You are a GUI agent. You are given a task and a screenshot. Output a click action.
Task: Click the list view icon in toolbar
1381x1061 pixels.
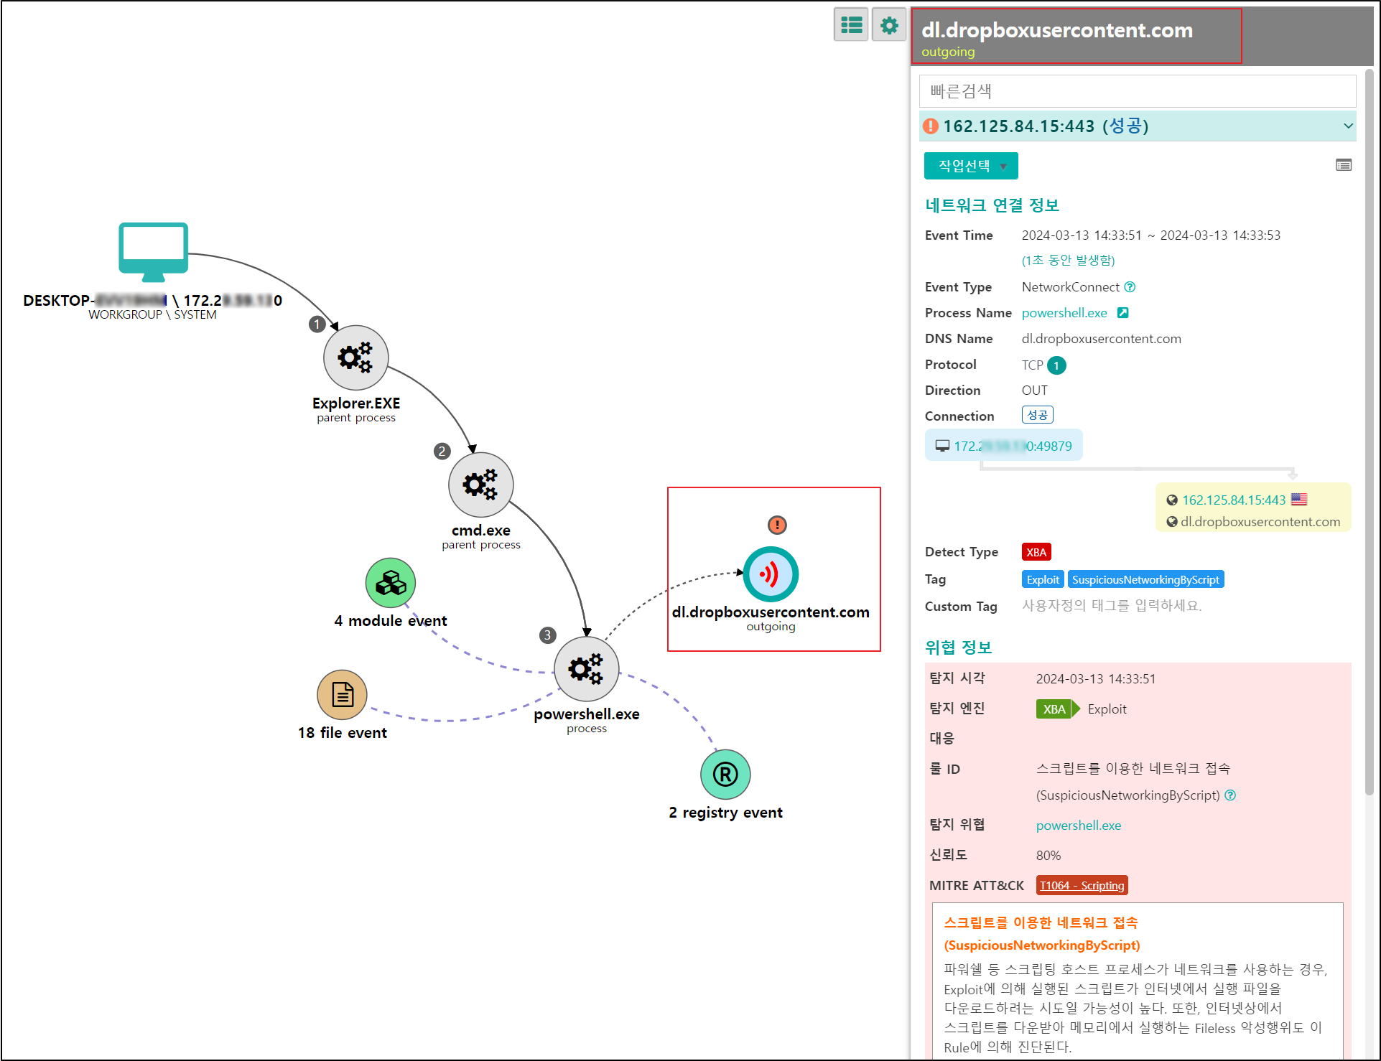click(x=851, y=25)
